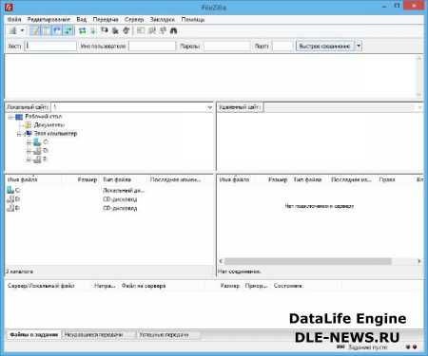The height and width of the screenshot is (356, 428).
Task: Open the Site Manager icon
Action: tap(13, 30)
